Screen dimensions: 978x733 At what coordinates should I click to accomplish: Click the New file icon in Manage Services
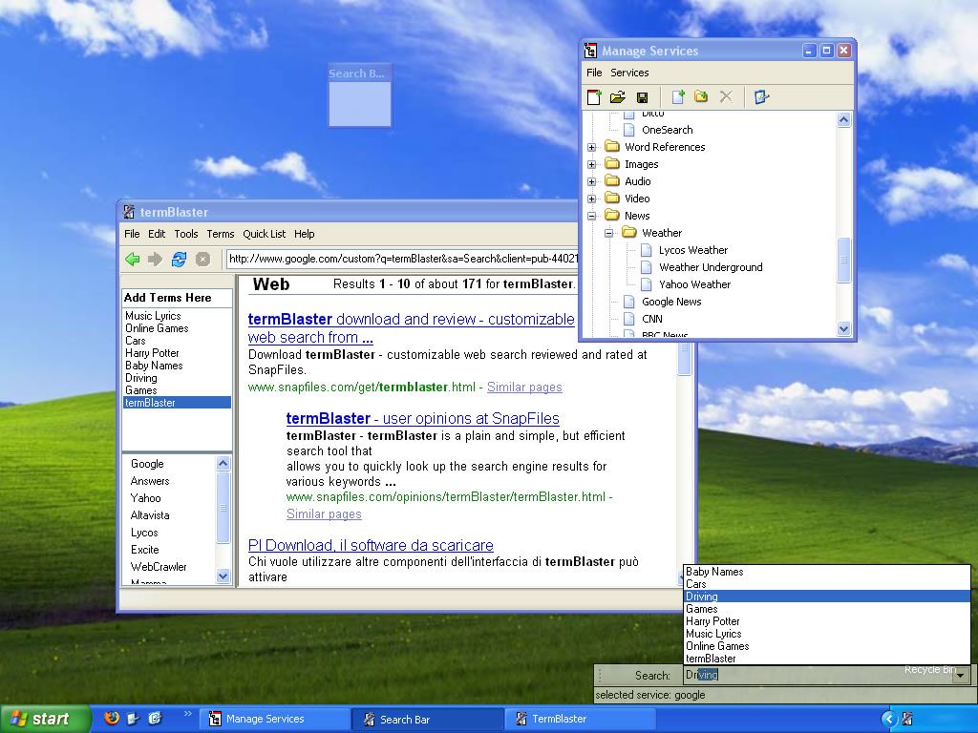tap(594, 97)
